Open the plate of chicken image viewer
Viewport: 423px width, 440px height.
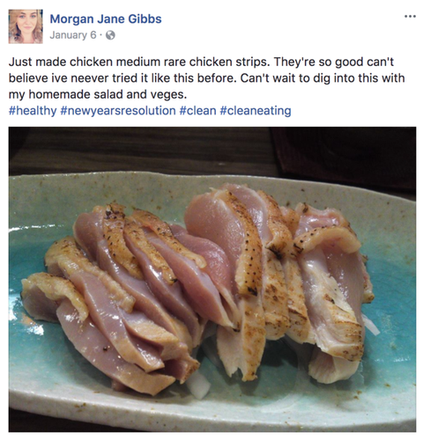coord(212,279)
